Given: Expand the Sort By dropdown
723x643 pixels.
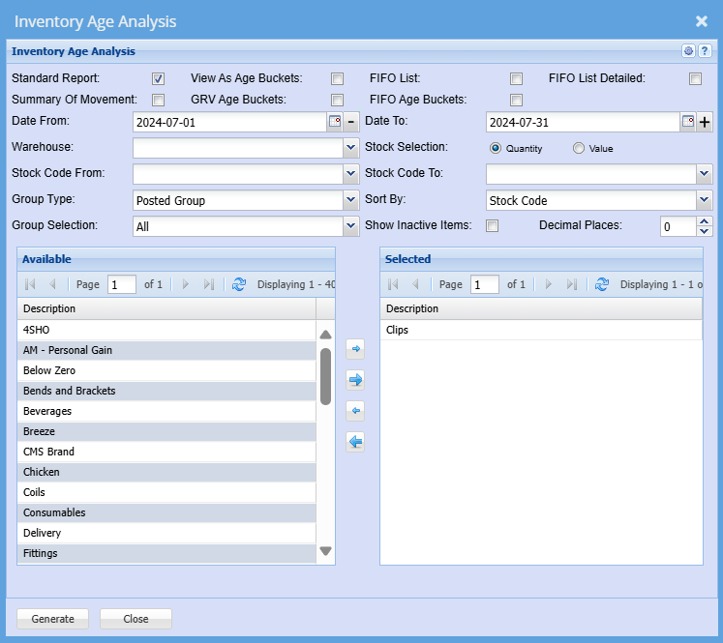Looking at the screenshot, I should pos(704,200).
